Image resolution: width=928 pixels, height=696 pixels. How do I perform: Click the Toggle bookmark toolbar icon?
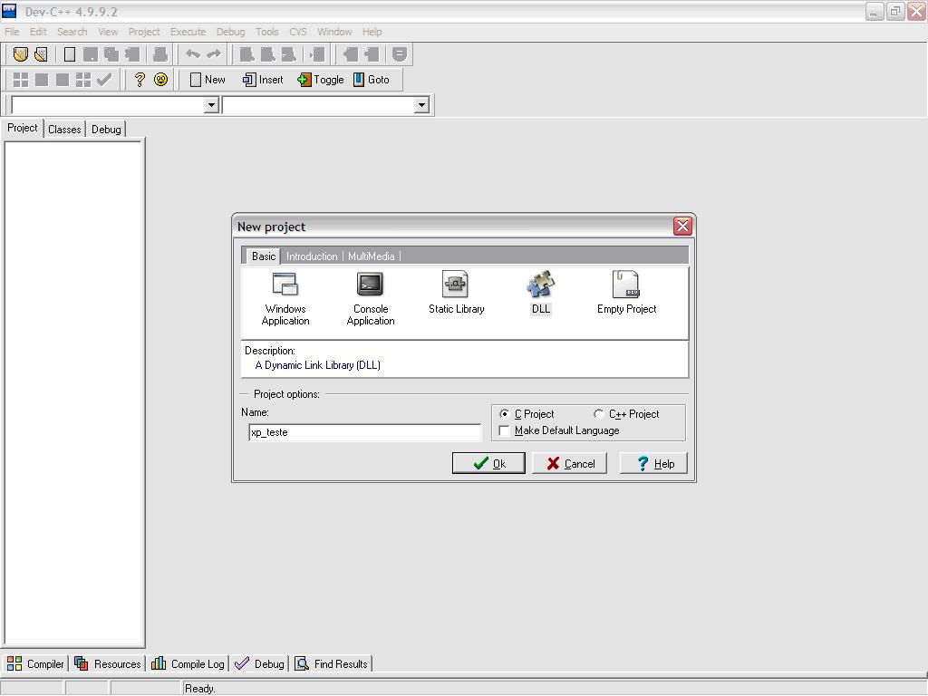tap(320, 80)
